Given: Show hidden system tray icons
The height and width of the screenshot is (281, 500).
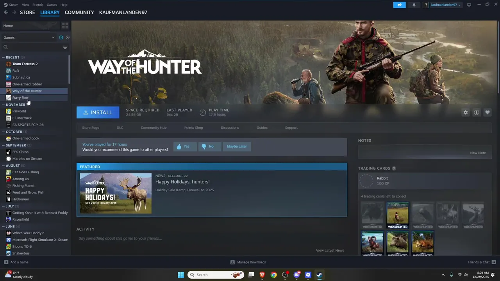Looking at the screenshot, I should (x=443, y=275).
